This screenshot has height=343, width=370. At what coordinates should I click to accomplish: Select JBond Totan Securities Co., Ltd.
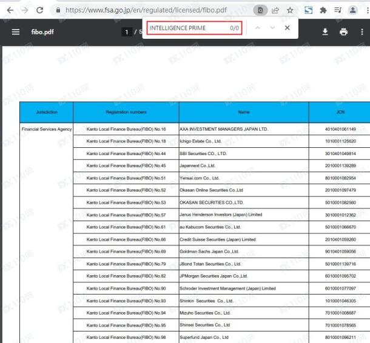(x=210, y=264)
